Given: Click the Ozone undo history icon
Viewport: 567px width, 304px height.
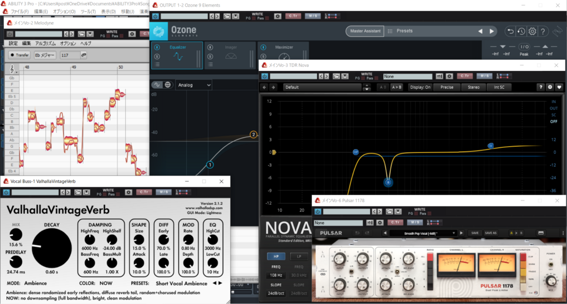Looking at the screenshot, I should click(x=521, y=31).
